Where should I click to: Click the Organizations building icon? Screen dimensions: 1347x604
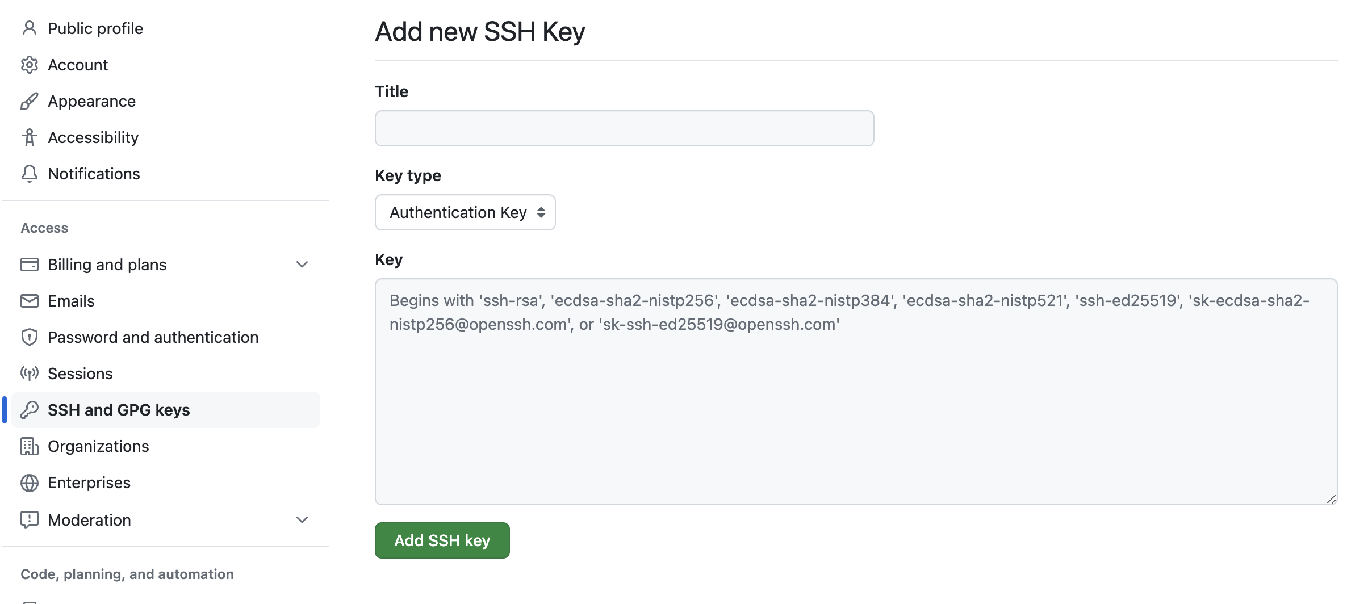pos(30,446)
